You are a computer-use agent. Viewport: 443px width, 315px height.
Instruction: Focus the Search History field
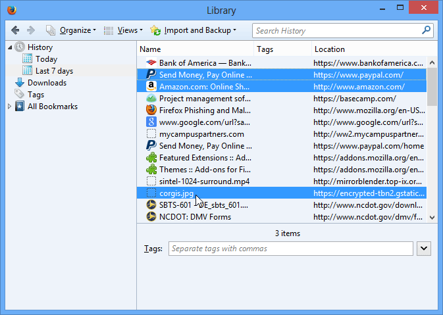pos(343,30)
